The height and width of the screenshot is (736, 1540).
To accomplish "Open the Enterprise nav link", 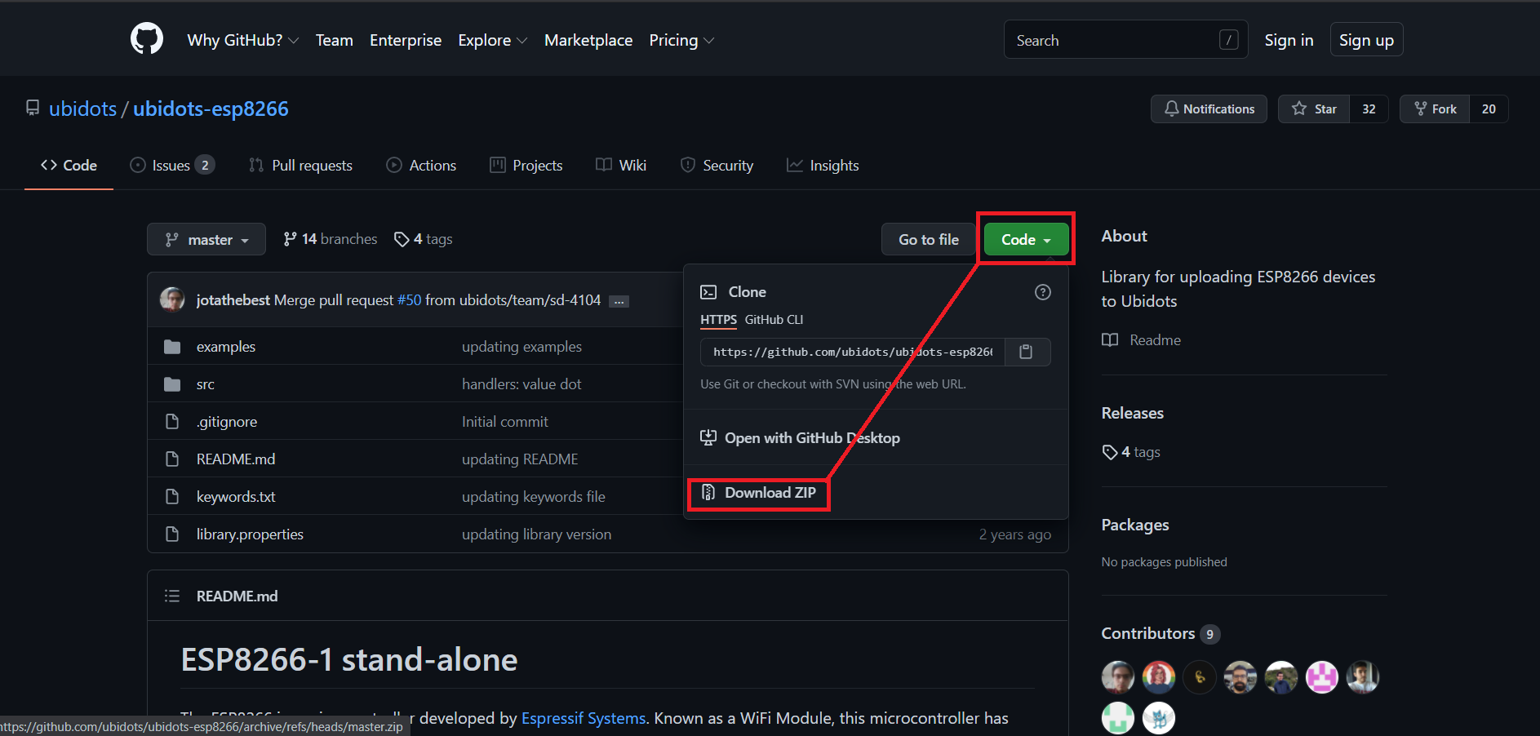I will pyautogui.click(x=406, y=40).
